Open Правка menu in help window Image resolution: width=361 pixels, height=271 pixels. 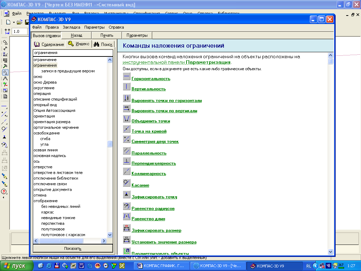click(52, 27)
